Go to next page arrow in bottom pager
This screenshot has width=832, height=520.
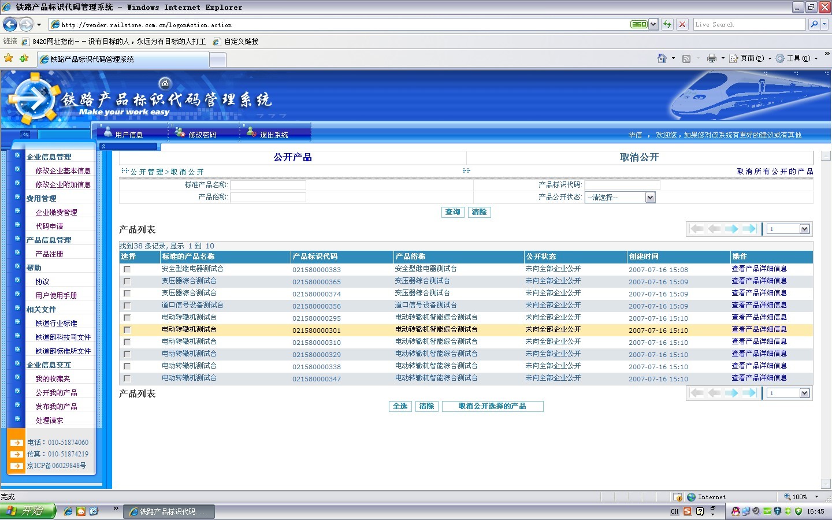coord(731,393)
